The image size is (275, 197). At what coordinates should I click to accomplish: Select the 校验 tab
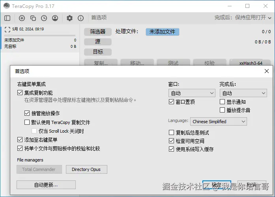[x=210, y=63]
